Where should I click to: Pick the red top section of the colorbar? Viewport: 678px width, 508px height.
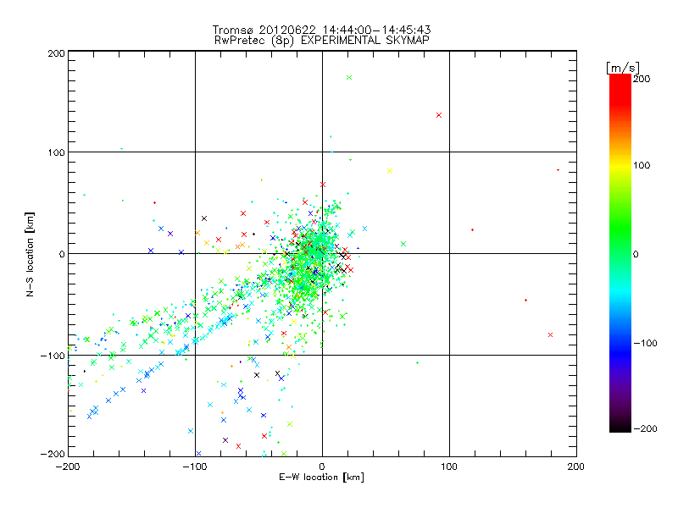tap(620, 85)
